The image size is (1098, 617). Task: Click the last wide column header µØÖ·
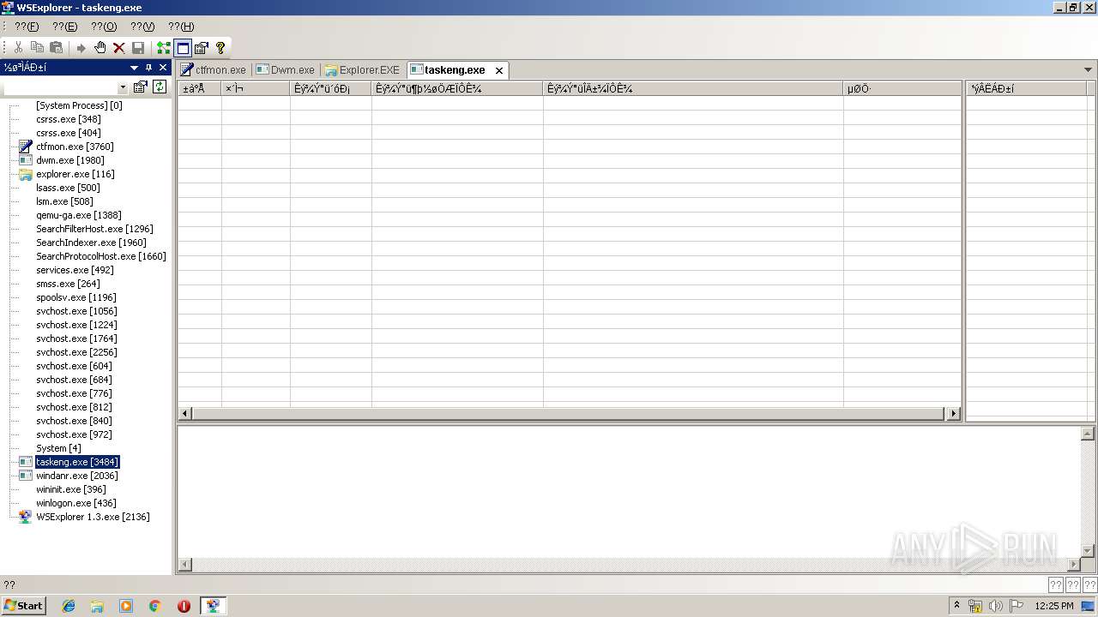point(902,88)
